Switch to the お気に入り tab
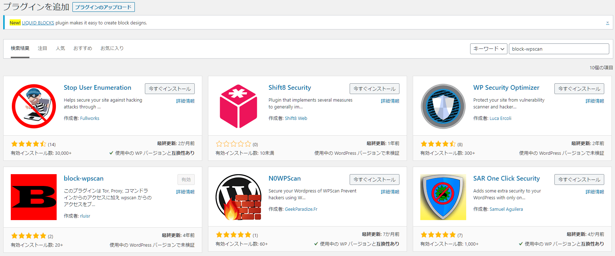Viewport: 615px width, 256px height. pos(112,48)
